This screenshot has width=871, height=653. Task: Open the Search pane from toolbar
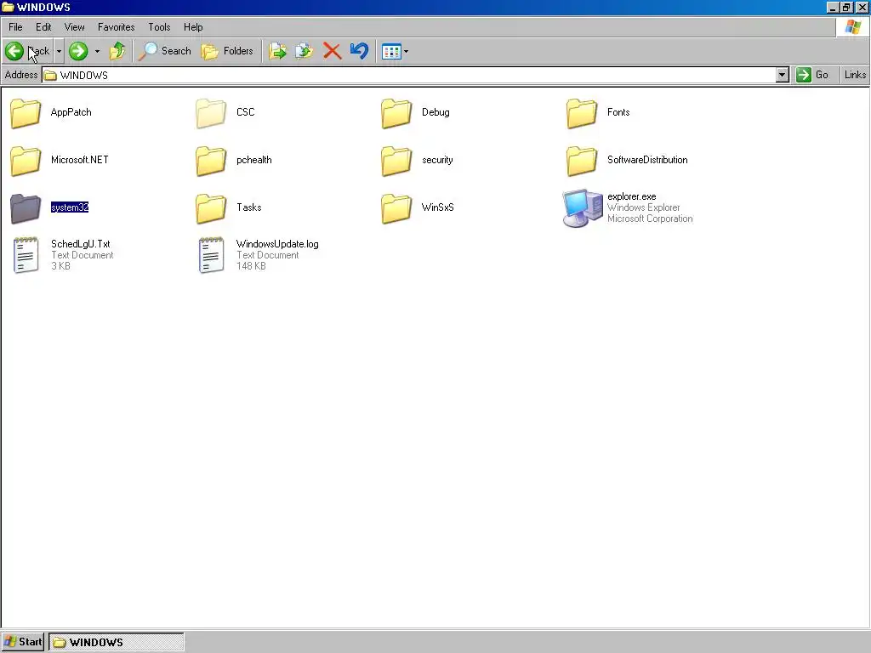click(165, 51)
